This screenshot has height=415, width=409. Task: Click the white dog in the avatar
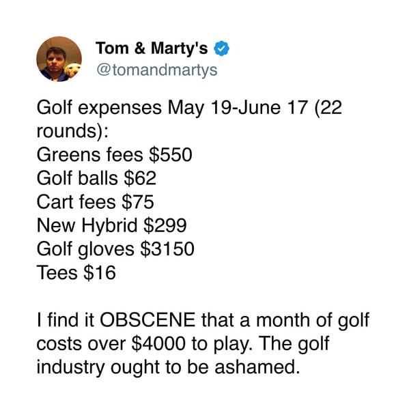pos(72,70)
